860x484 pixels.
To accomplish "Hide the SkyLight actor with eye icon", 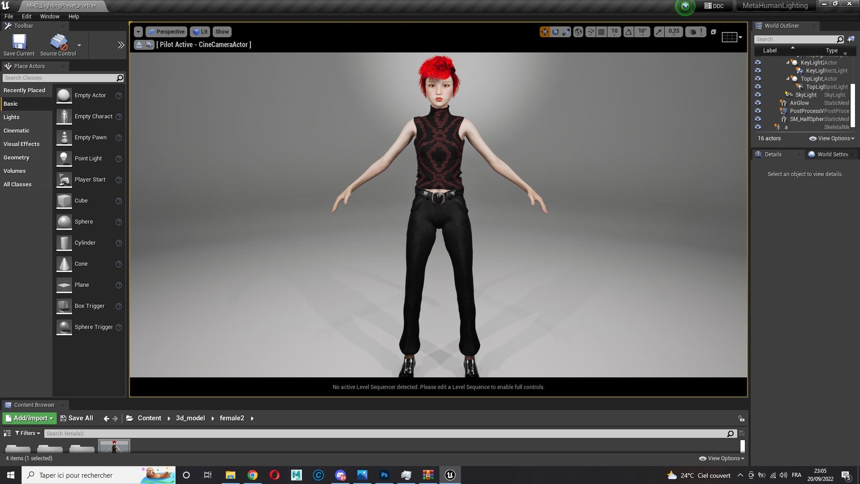I will (758, 95).
